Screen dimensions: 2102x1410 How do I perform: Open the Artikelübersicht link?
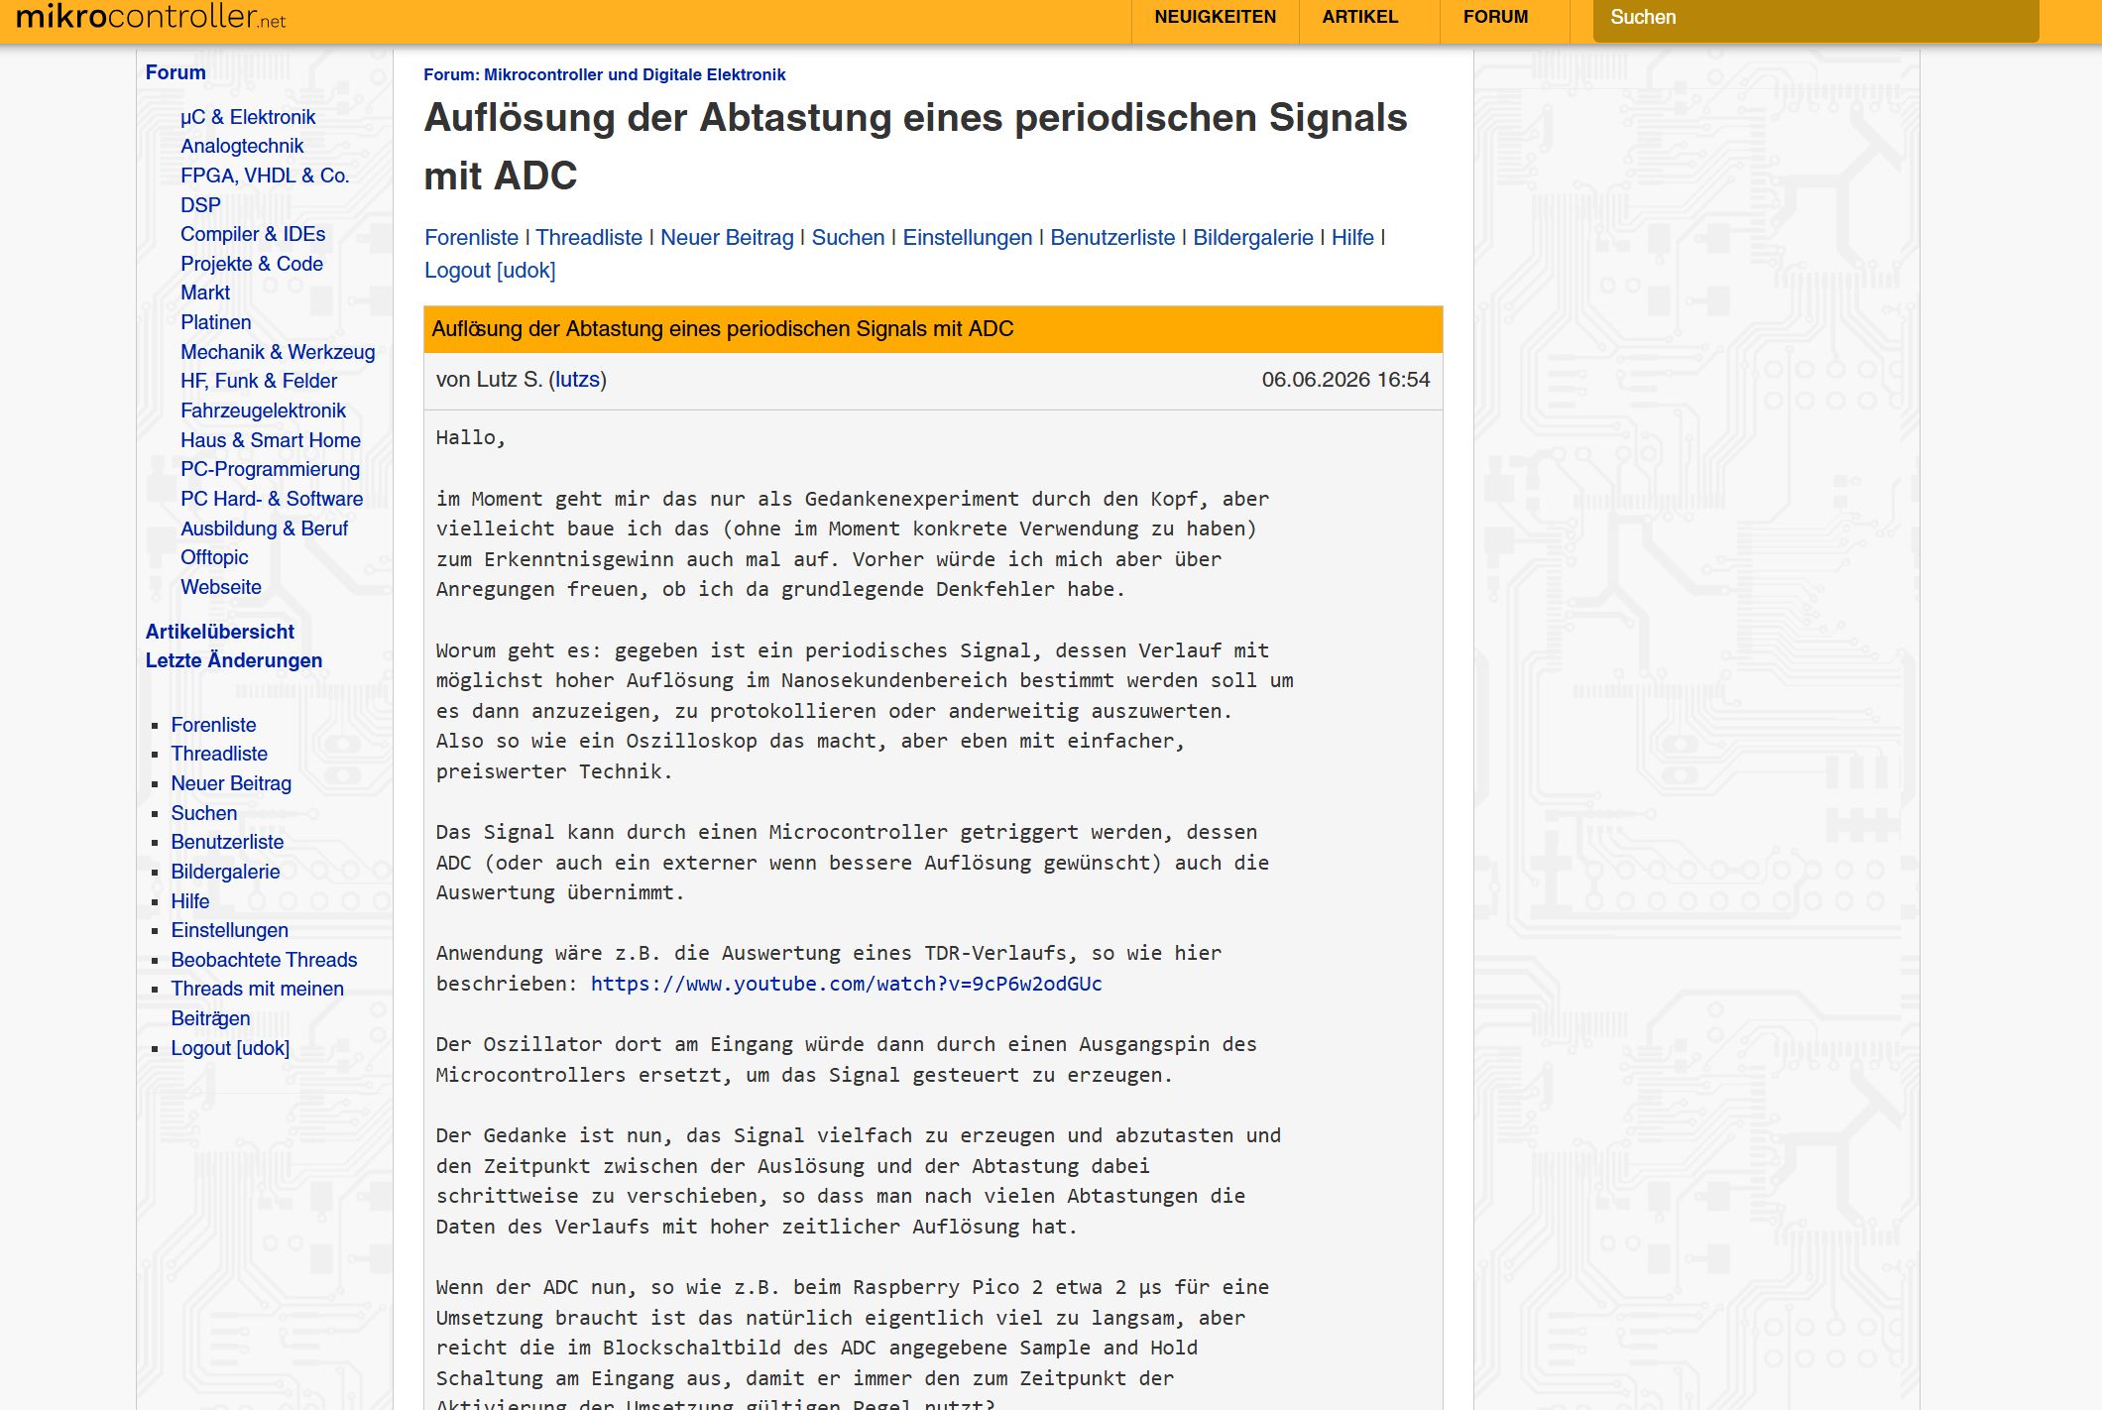(x=220, y=632)
